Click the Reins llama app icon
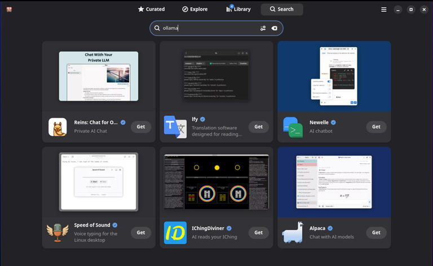The image size is (433, 266). [x=58, y=127]
